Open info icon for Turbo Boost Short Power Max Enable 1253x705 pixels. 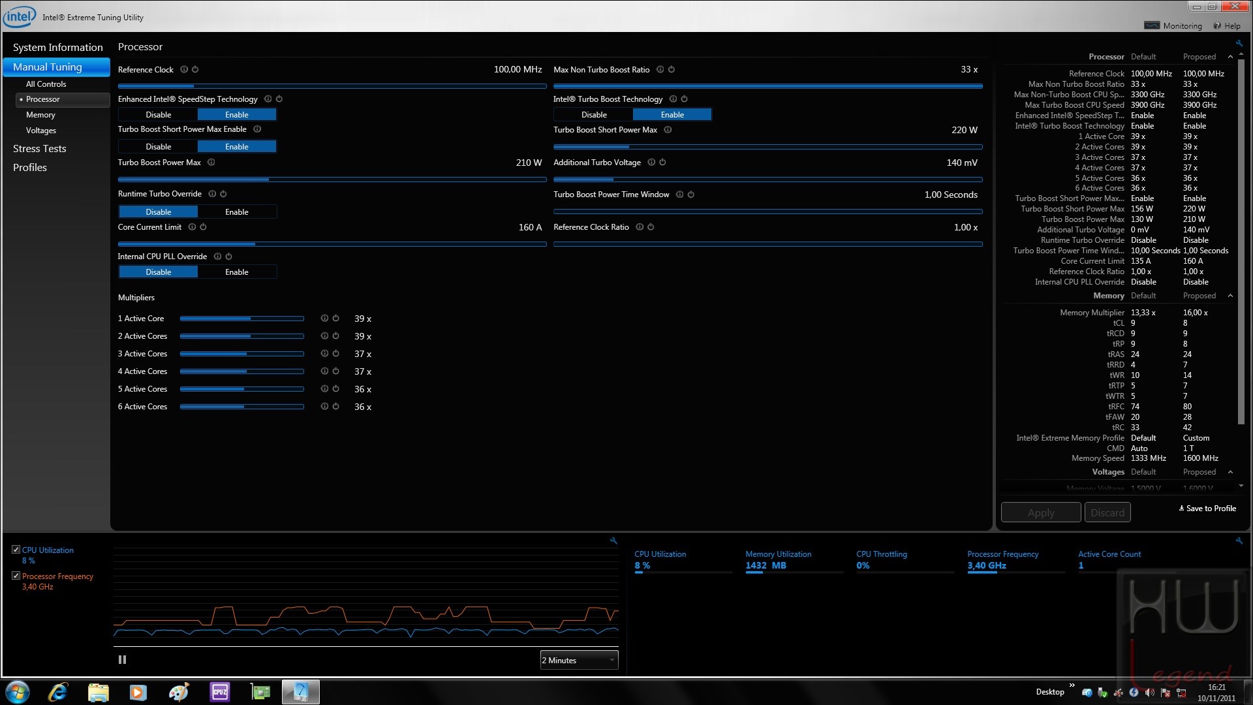257,129
